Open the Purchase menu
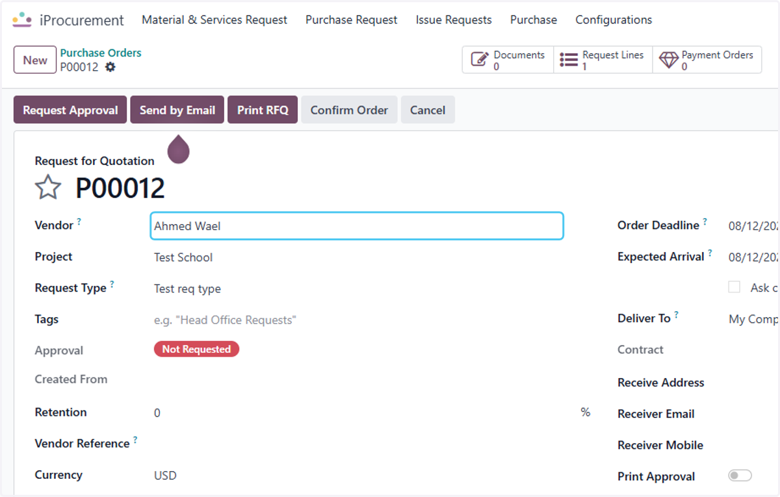 coord(534,20)
